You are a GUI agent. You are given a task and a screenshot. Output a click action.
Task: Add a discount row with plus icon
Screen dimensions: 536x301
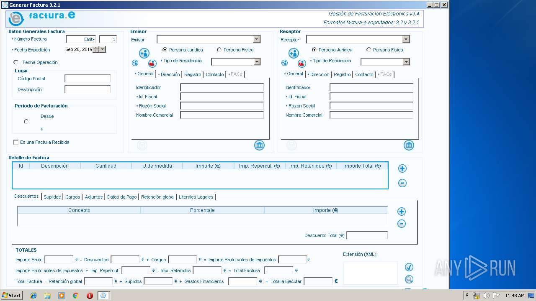(x=402, y=212)
